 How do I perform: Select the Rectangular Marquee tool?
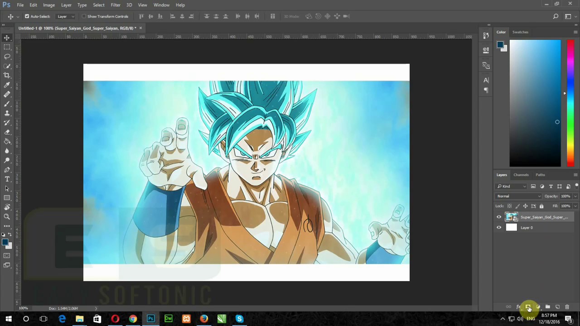7,47
